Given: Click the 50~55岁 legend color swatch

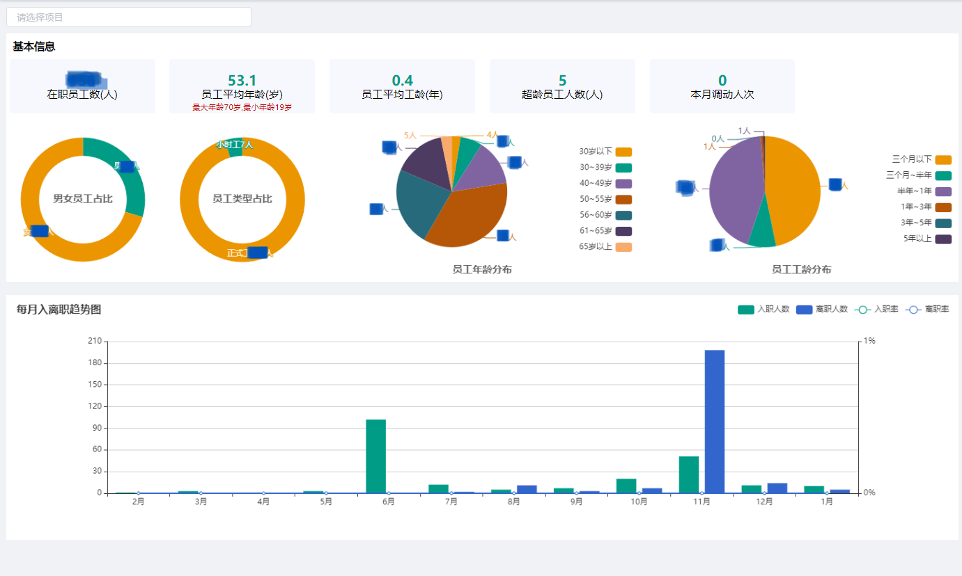Looking at the screenshot, I should [x=623, y=200].
